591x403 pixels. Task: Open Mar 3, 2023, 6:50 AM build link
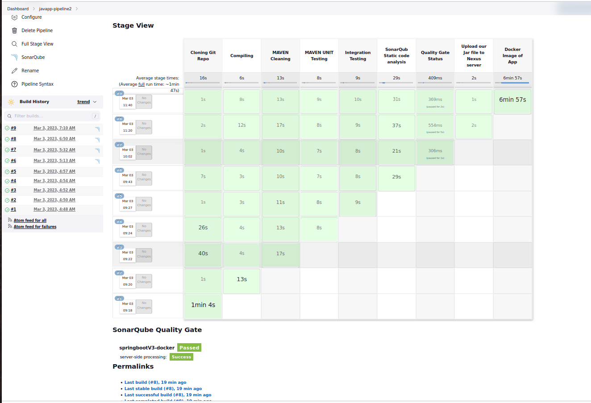coord(54,139)
